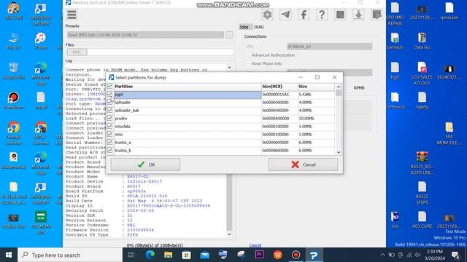Switch to the DIAG tab
The image size is (467, 262).
(259, 27)
